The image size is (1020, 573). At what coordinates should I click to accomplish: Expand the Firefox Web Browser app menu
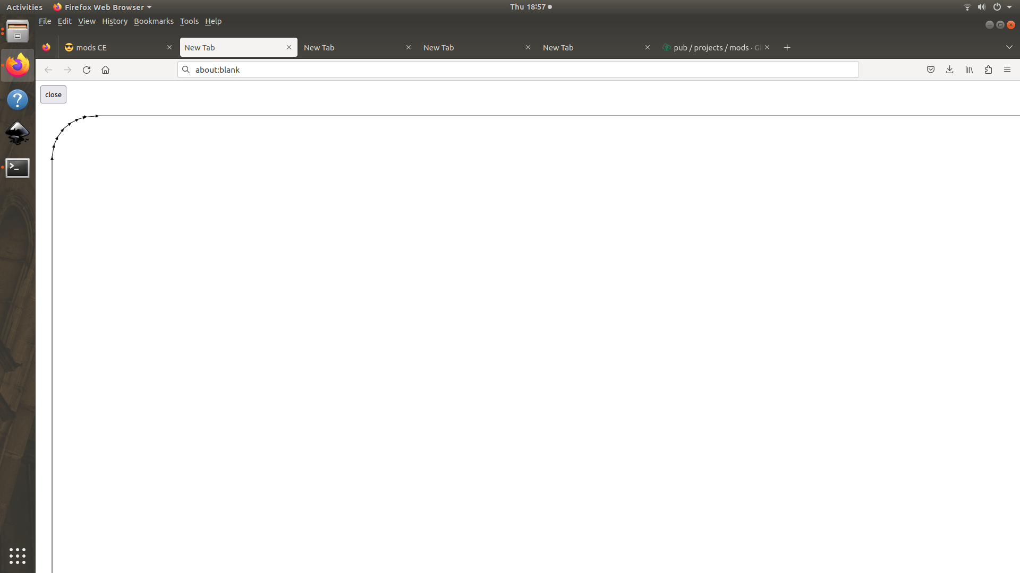click(x=103, y=7)
